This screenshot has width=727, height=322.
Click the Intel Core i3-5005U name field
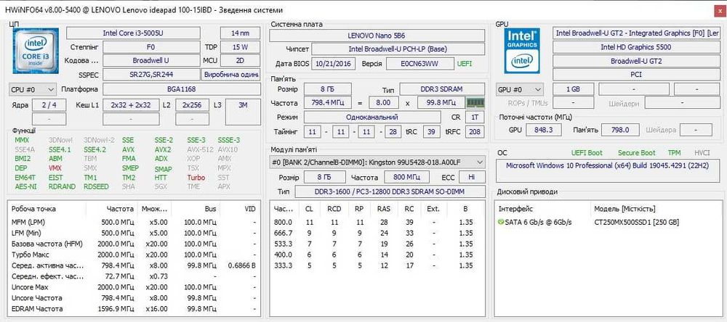[134, 33]
